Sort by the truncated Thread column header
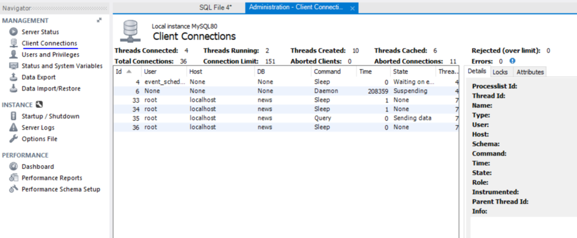This screenshot has width=577, height=238. (x=447, y=72)
